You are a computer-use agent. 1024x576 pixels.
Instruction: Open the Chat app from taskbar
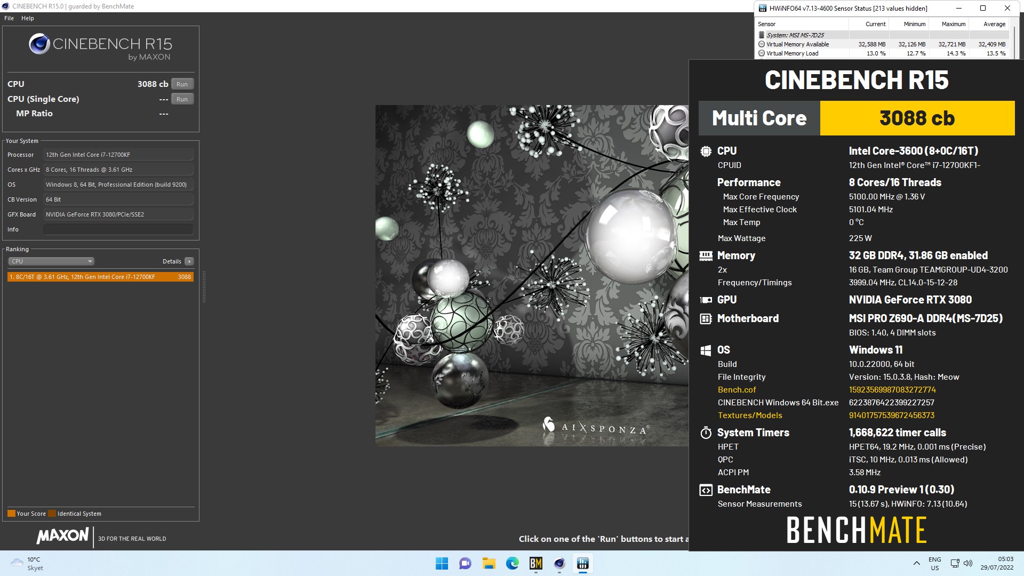pos(465,564)
